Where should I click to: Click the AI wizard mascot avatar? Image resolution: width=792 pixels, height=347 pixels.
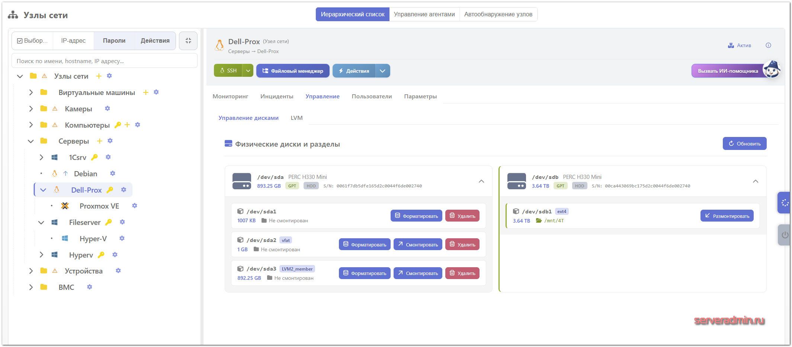coord(772,70)
